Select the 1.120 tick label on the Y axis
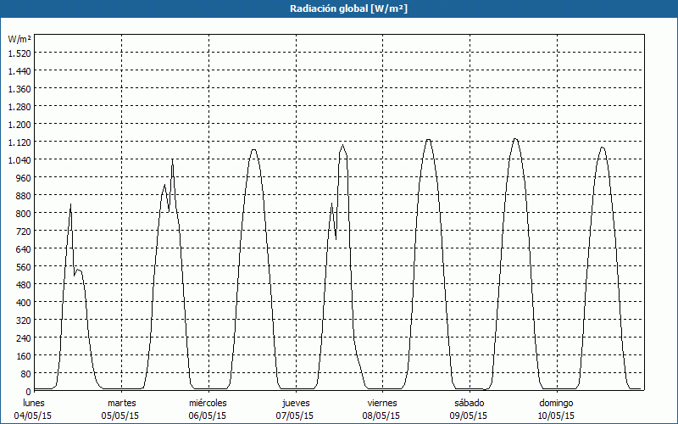Screen dimensions: 678x424 (19, 142)
